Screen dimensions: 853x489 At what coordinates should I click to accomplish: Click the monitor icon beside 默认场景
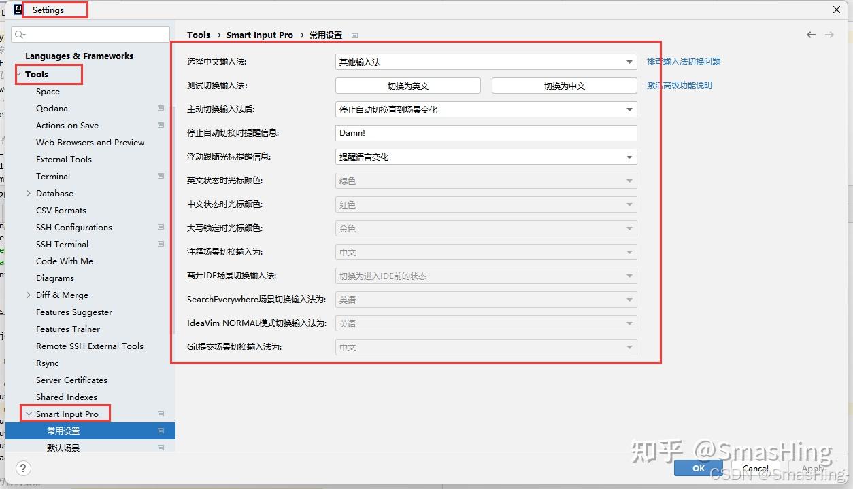(161, 447)
